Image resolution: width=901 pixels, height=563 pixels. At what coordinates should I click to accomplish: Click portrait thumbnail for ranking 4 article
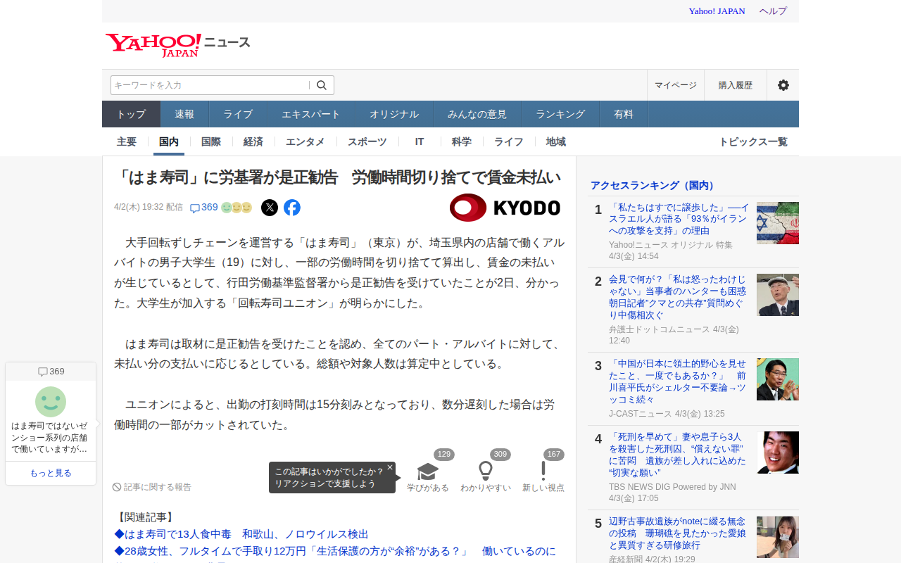pos(778,453)
